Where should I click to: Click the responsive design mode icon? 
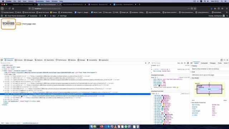click(221, 60)
